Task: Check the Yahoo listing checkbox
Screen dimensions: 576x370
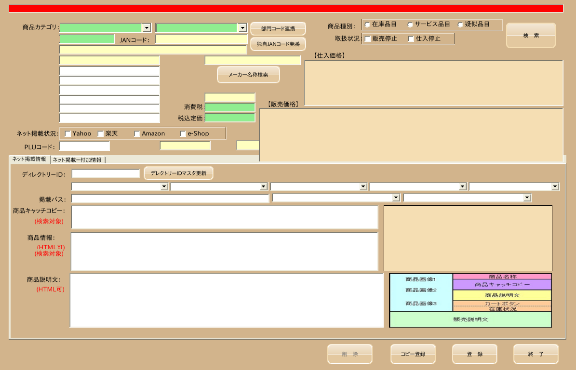Action: (67, 133)
